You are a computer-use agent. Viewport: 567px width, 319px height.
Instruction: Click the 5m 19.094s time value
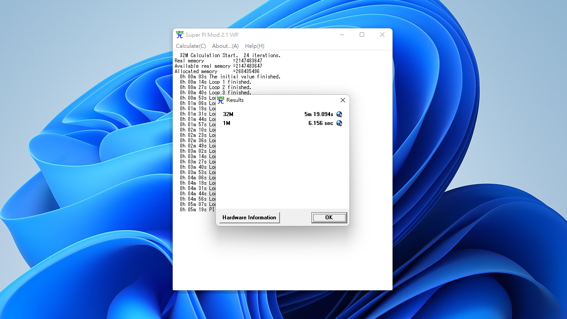point(318,114)
